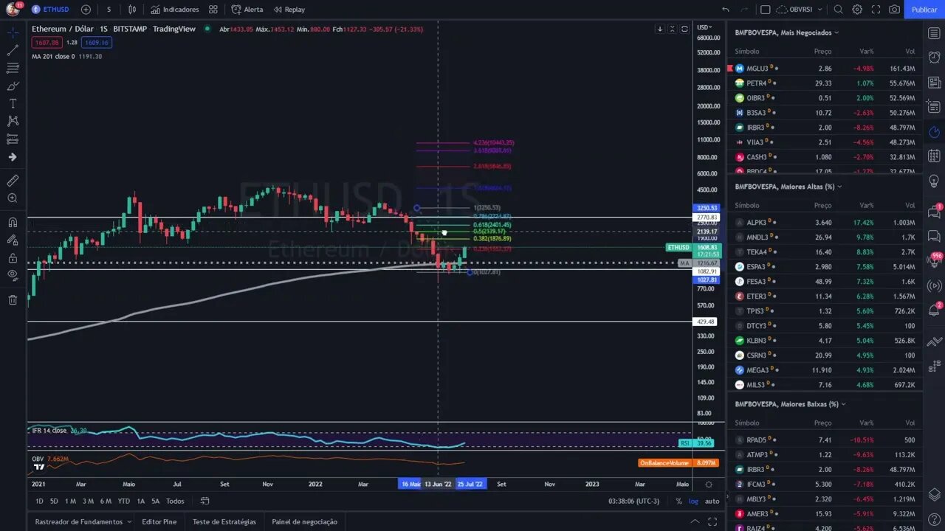Screen dimensions: 945x531
Task: Start bar Replay mode
Action: pyautogui.click(x=289, y=10)
